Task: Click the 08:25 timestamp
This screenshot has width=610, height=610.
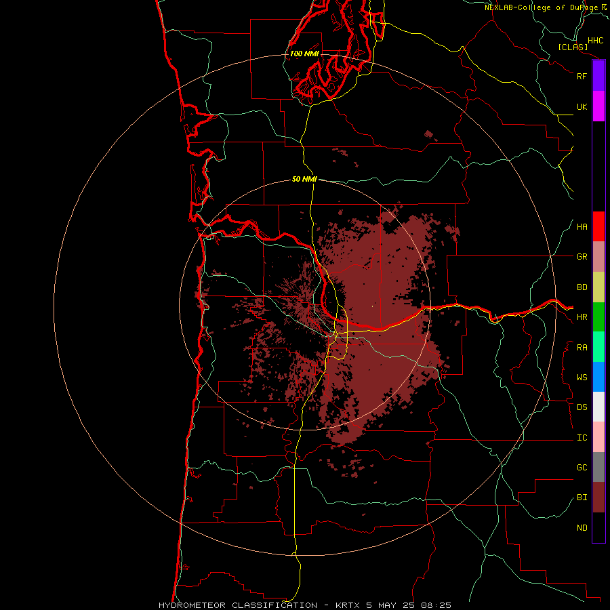Action: (x=436, y=605)
